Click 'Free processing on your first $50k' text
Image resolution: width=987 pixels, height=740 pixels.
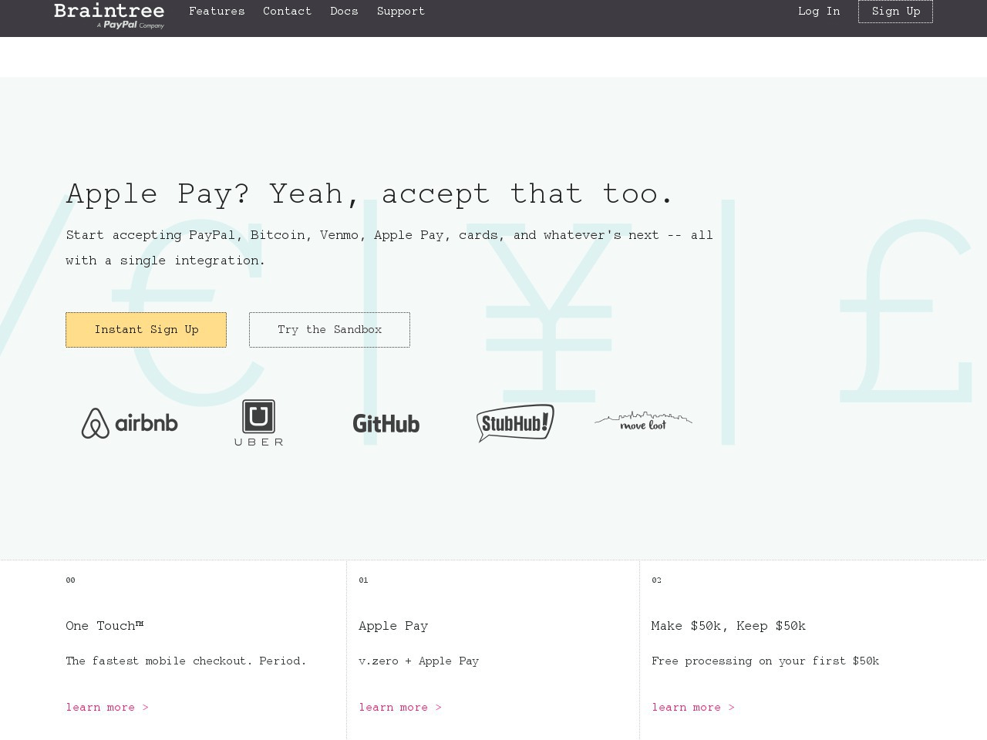pos(765,661)
